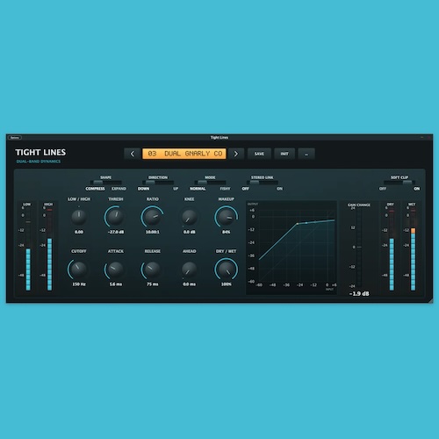
Task: Select the UP direction label
Action: [x=176, y=189]
